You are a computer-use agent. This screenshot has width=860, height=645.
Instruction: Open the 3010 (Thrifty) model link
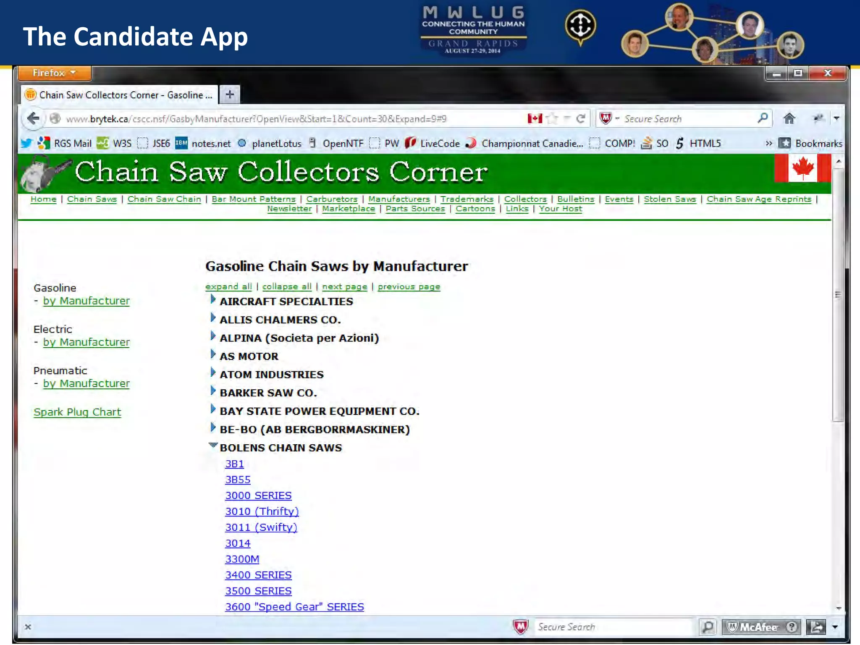(x=262, y=511)
